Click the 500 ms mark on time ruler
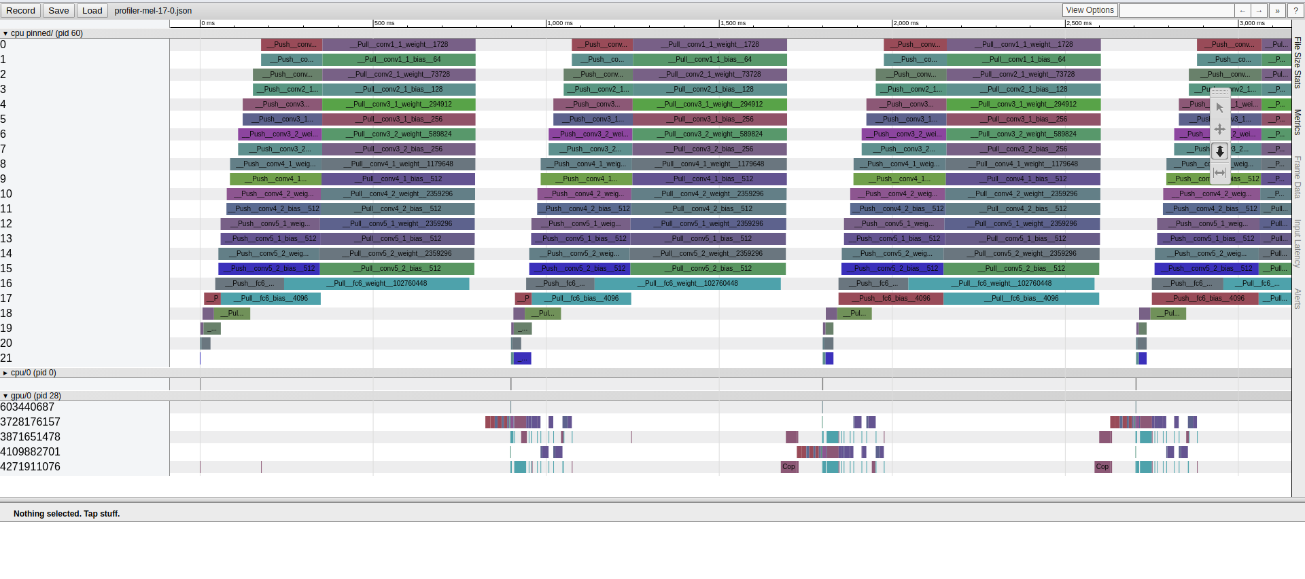1305x579 pixels. point(385,23)
